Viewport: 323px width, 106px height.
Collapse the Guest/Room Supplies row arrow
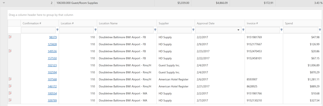coord(4,3)
